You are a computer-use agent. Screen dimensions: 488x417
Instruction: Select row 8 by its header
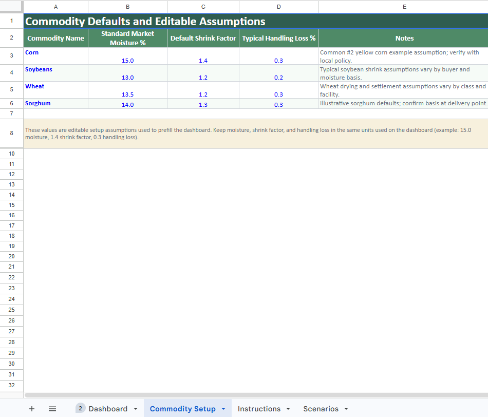tap(11, 132)
